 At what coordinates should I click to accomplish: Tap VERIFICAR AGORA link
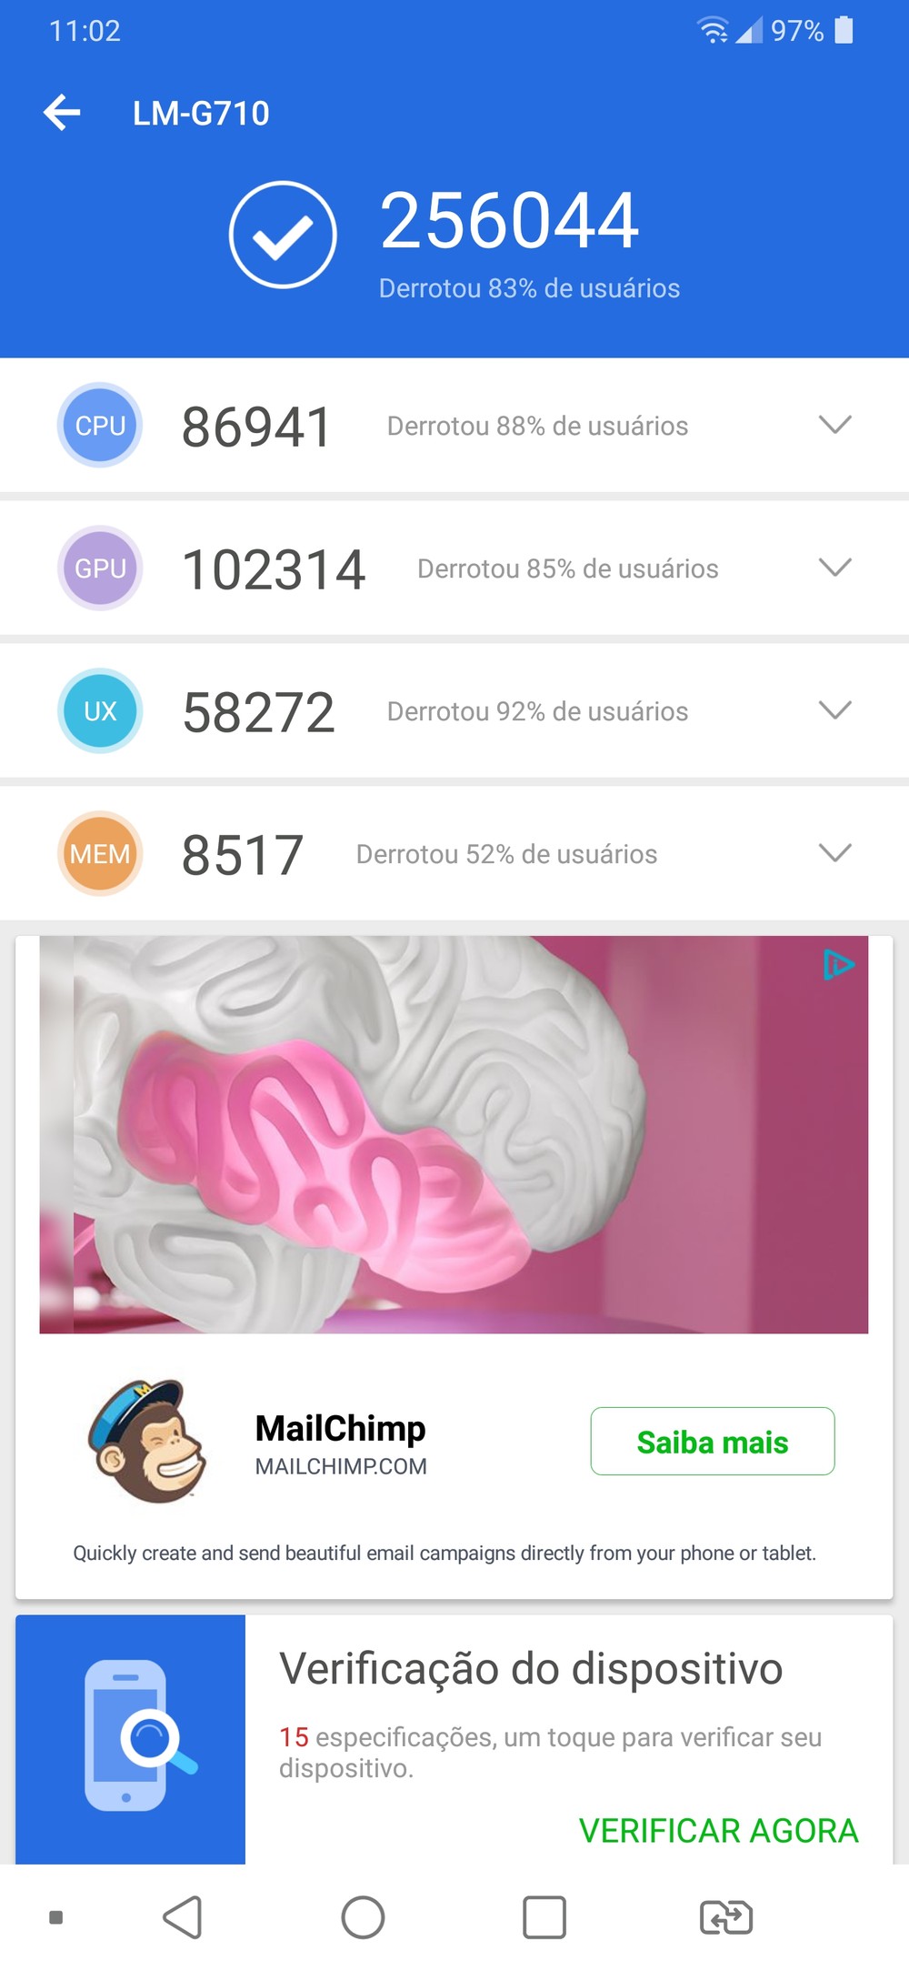coord(718,1830)
